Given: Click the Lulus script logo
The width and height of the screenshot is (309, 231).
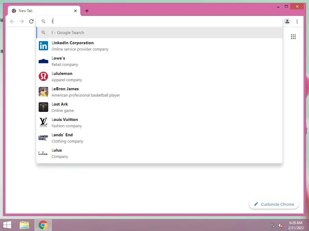Looking at the screenshot, I should tap(43, 153).
